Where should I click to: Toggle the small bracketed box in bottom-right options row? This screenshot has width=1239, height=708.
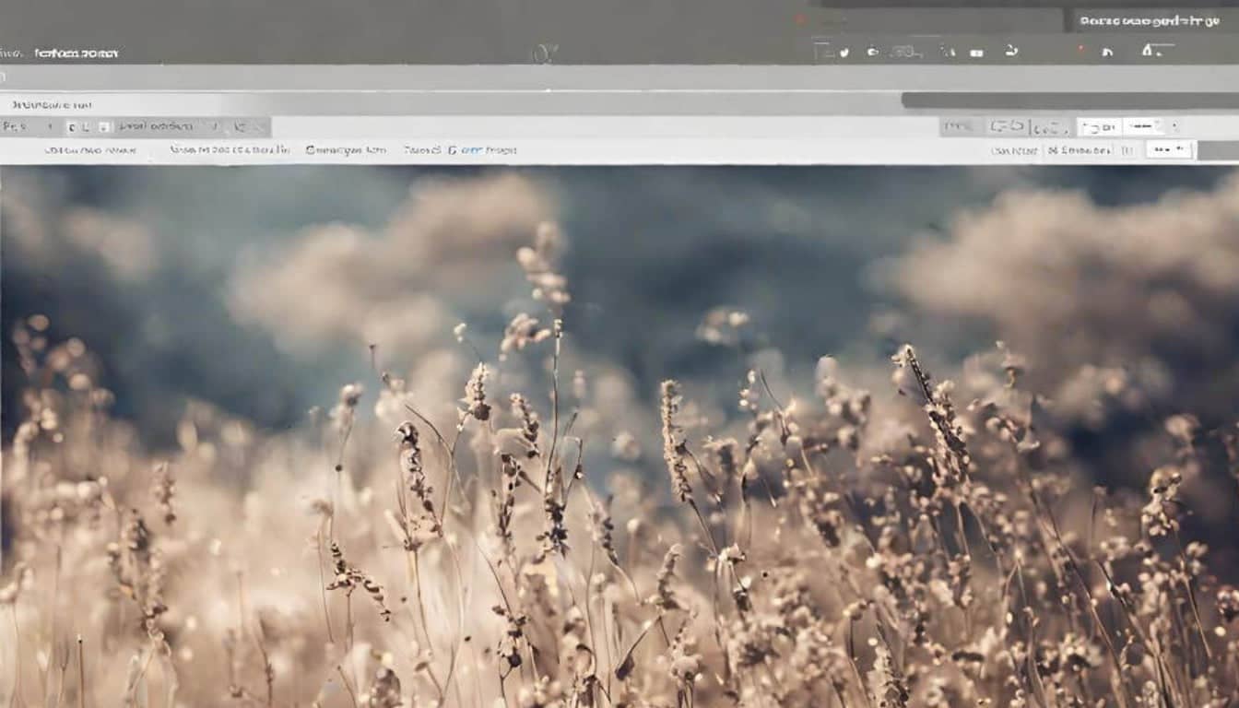point(1126,150)
